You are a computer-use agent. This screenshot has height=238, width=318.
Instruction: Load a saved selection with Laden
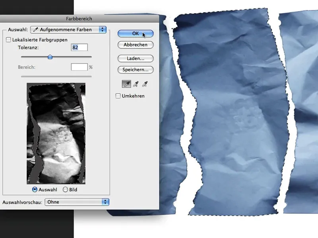(x=135, y=58)
